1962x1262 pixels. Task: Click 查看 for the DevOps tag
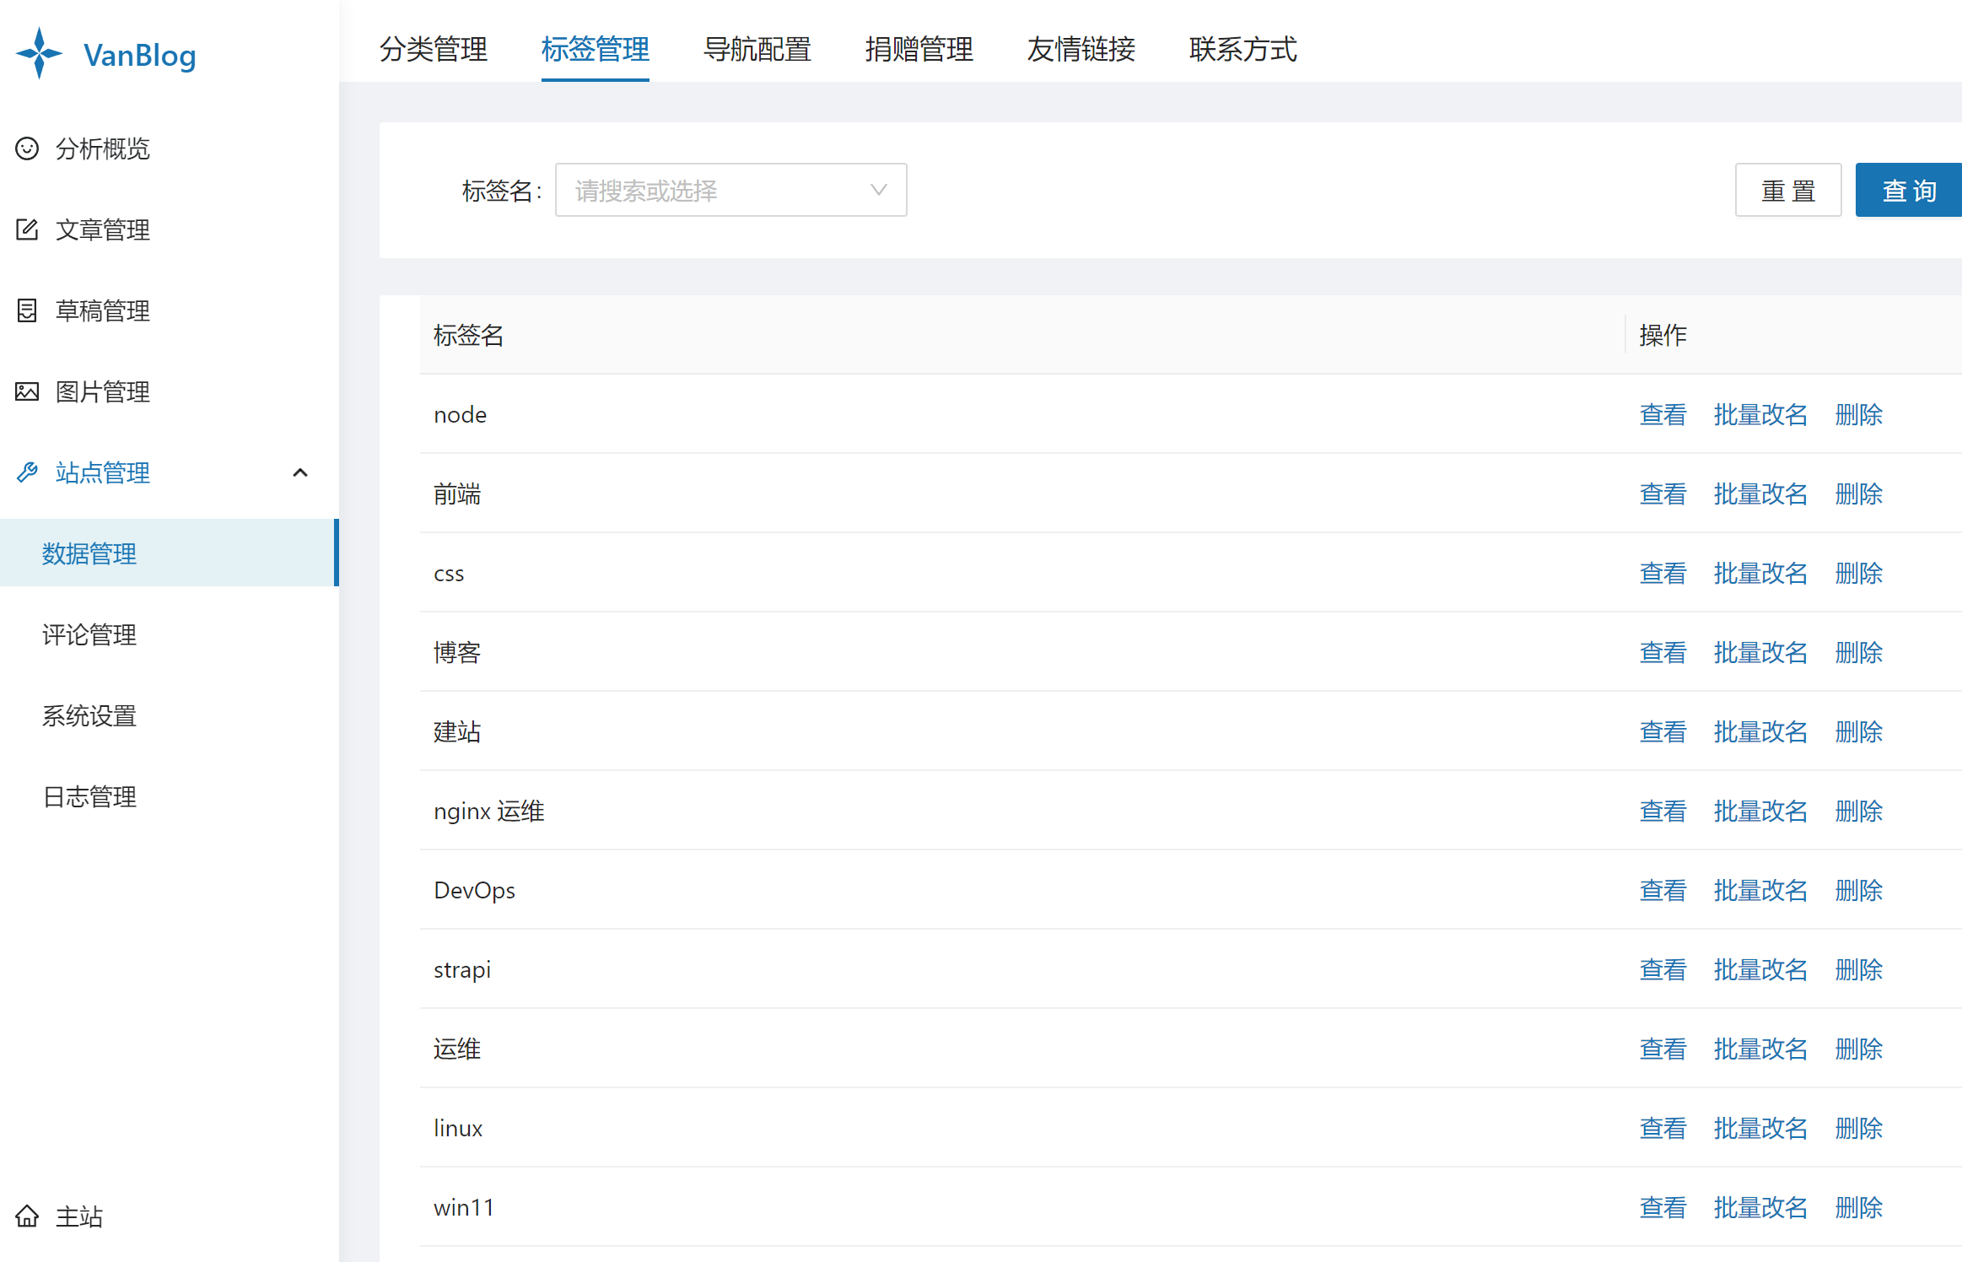1663,890
